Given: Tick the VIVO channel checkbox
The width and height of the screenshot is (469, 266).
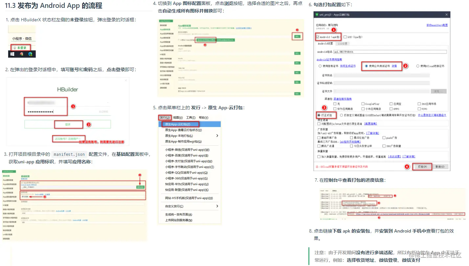Looking at the screenshot, I should coord(419,109).
